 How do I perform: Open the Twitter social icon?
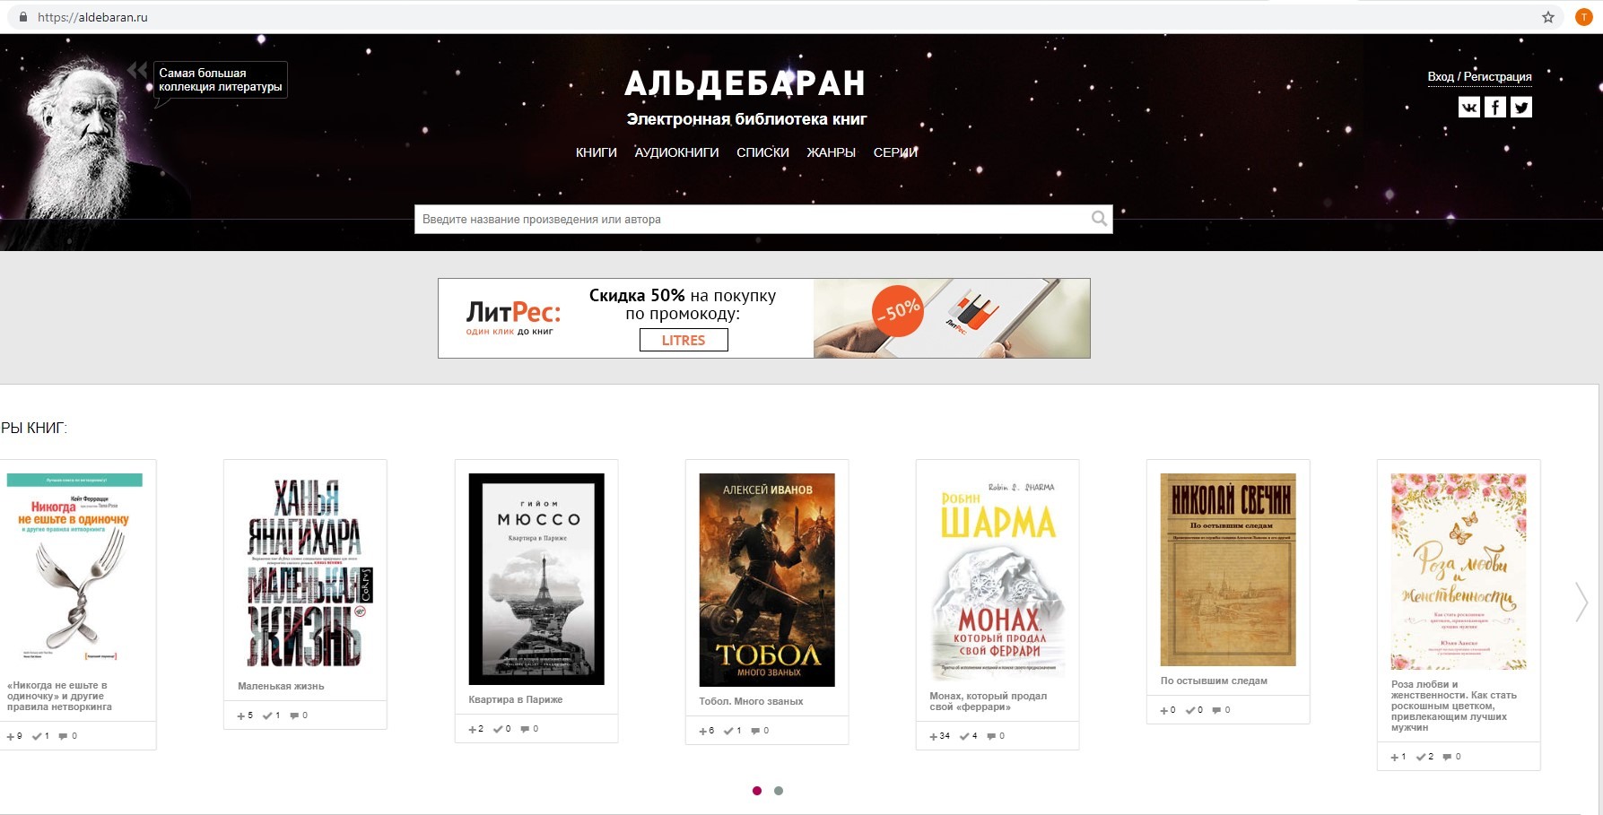coord(1521,108)
